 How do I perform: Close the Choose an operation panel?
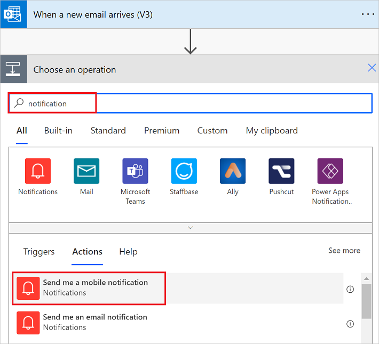372,68
